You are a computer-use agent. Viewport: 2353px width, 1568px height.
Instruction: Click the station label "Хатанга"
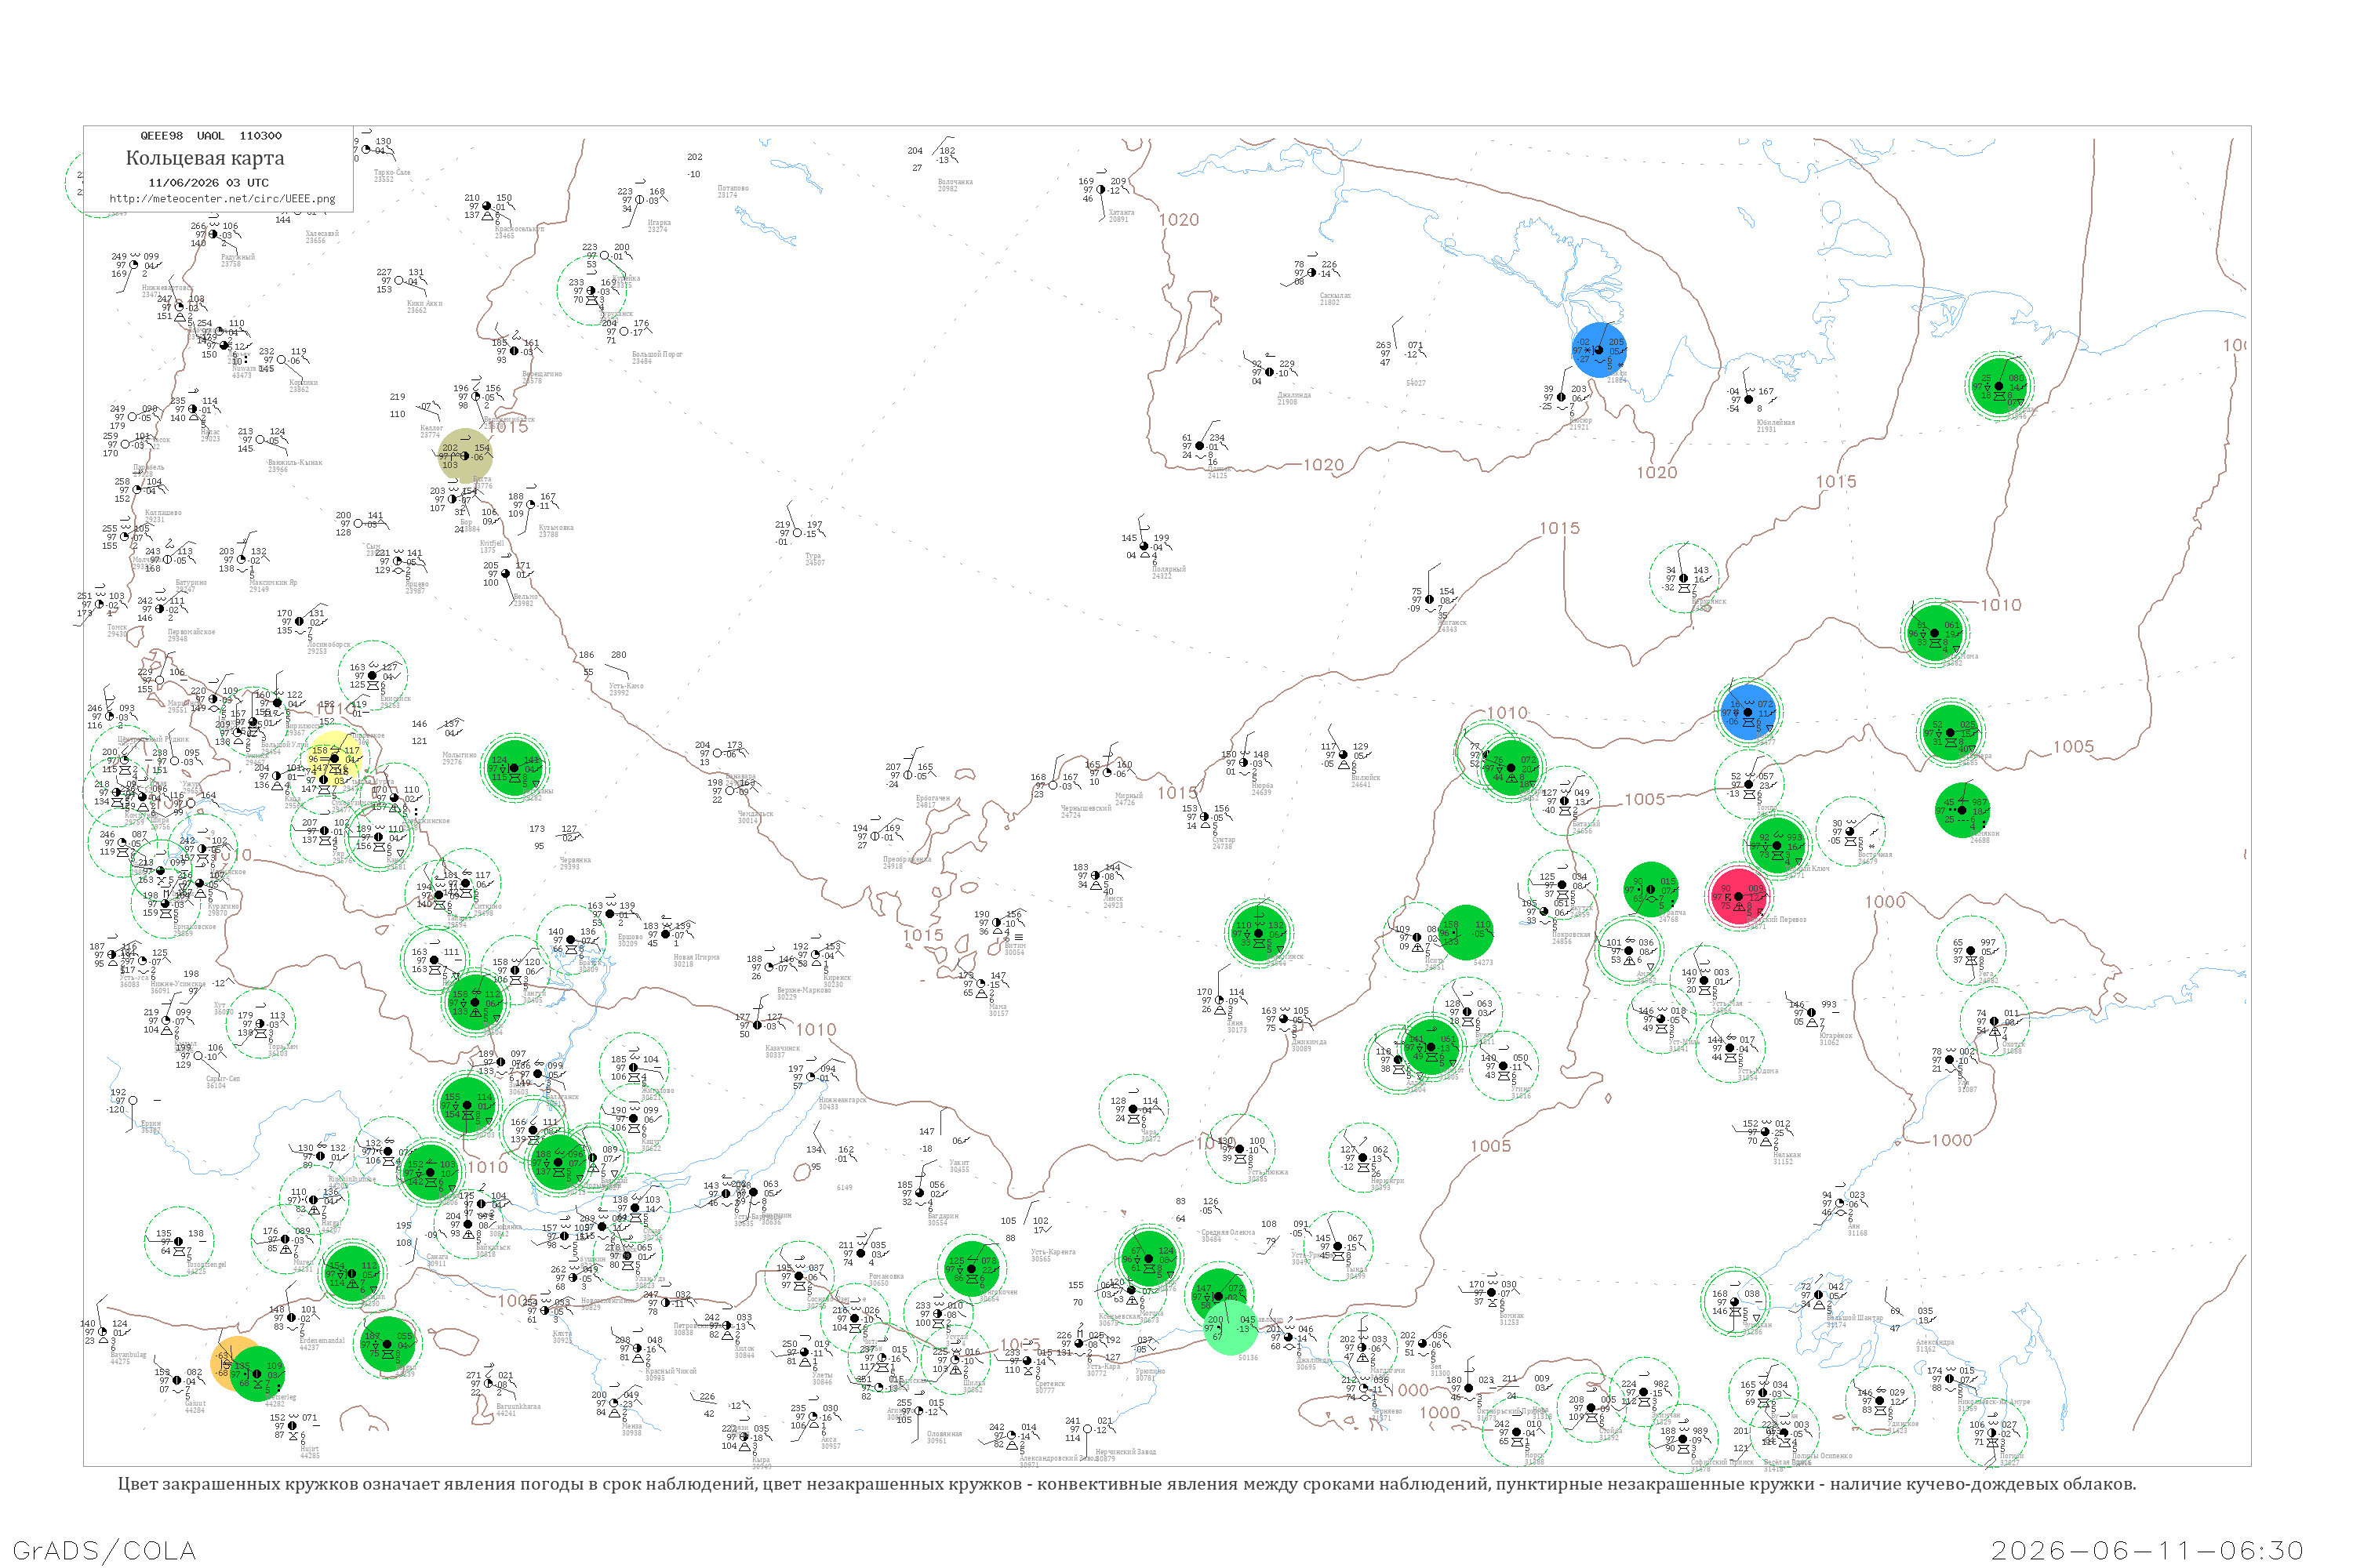point(1122,212)
